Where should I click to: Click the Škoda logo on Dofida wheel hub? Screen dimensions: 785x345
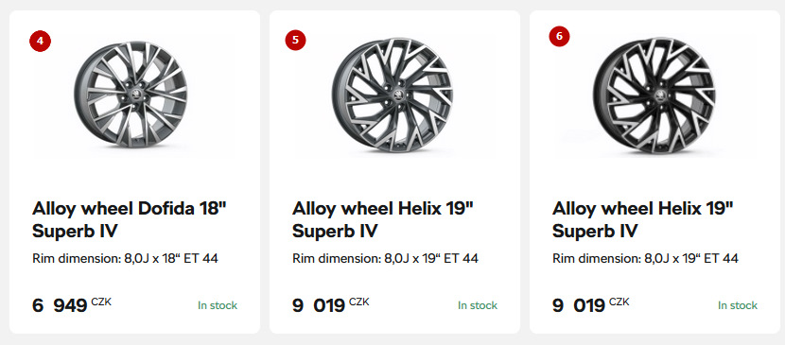(135, 95)
